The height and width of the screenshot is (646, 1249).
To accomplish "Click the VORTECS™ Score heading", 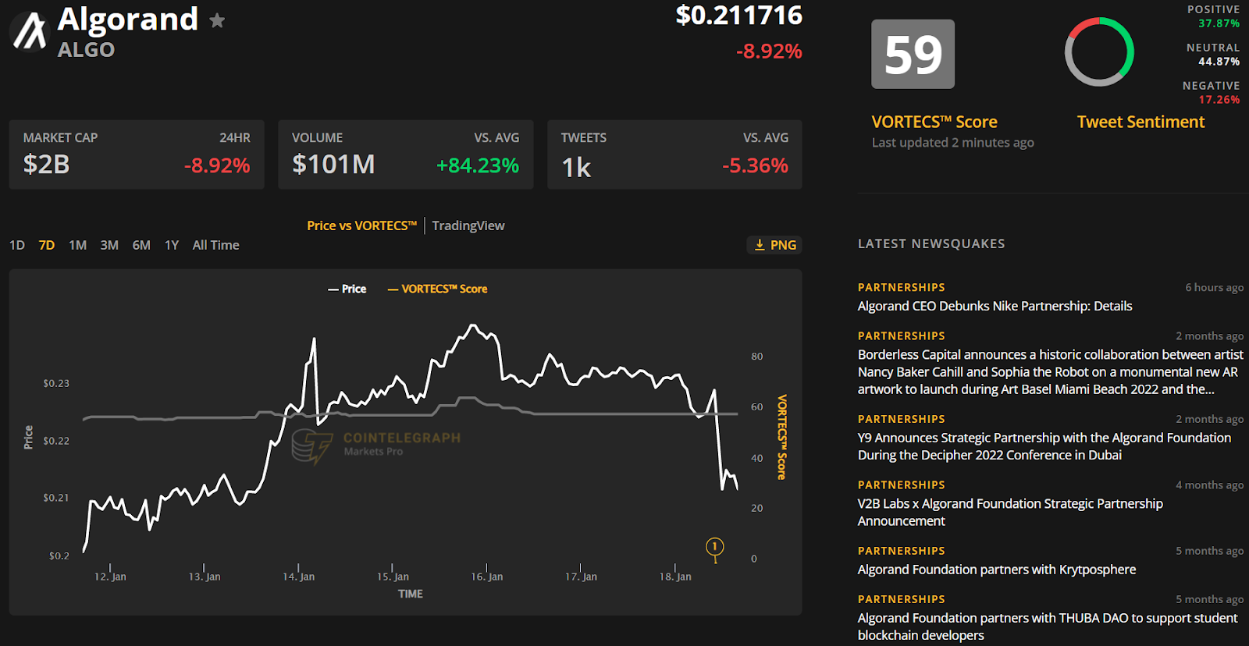I will point(934,122).
